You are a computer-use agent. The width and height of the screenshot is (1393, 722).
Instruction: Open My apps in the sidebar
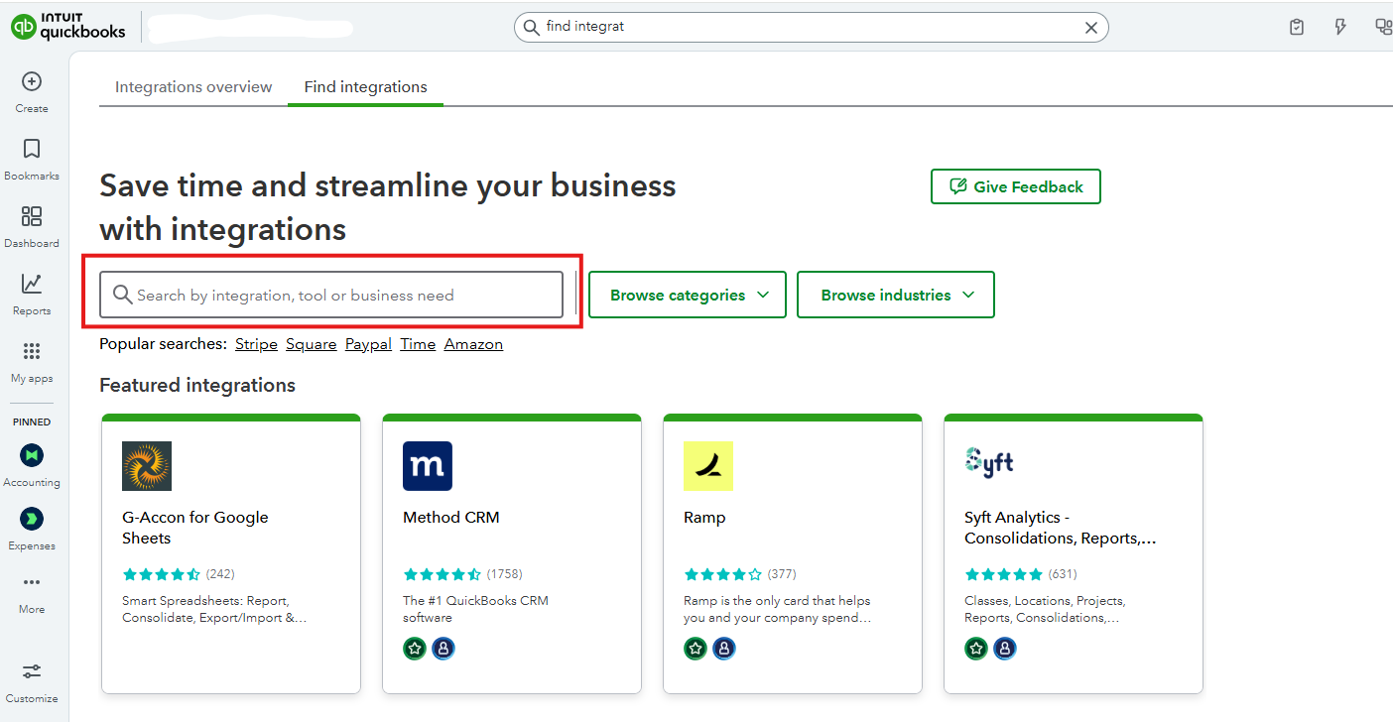(32, 361)
